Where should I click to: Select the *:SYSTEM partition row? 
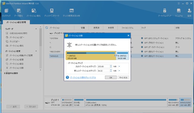click(x=120, y=38)
